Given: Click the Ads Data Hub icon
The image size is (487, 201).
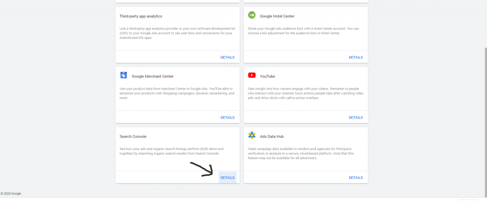Looking at the screenshot, I should [x=252, y=135].
